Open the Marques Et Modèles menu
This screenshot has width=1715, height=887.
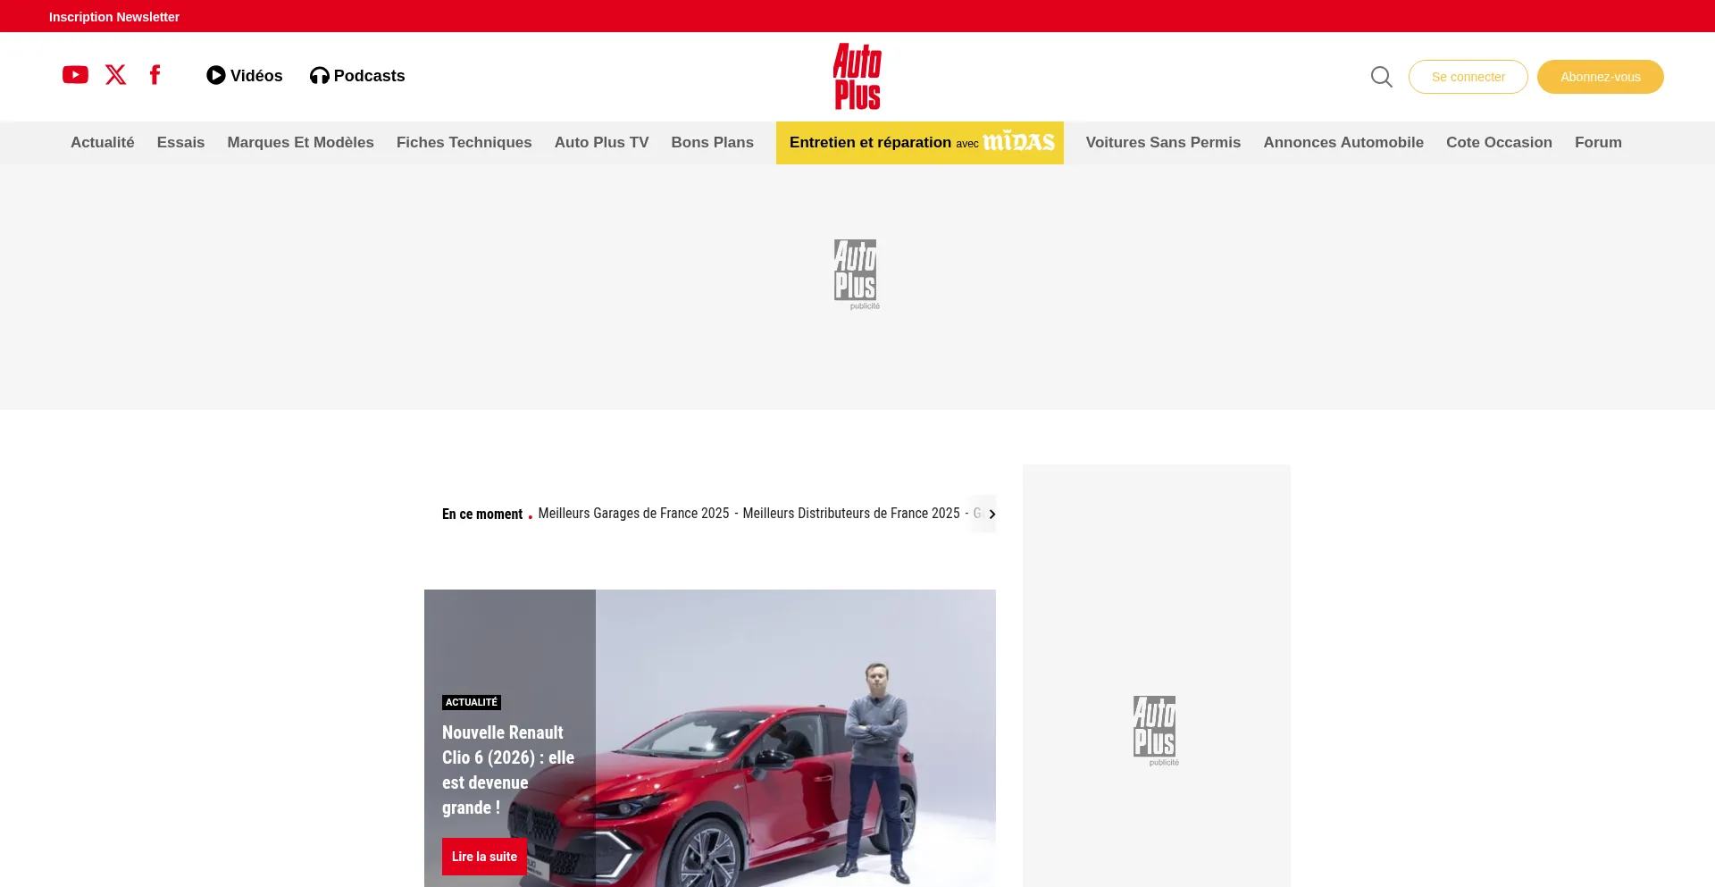[300, 142]
